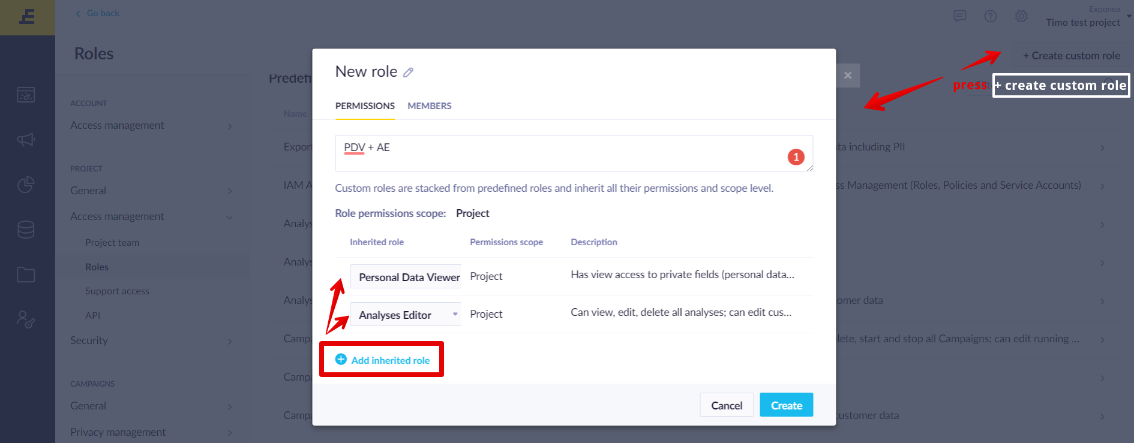Open Support access in the sidebar

pos(117,291)
